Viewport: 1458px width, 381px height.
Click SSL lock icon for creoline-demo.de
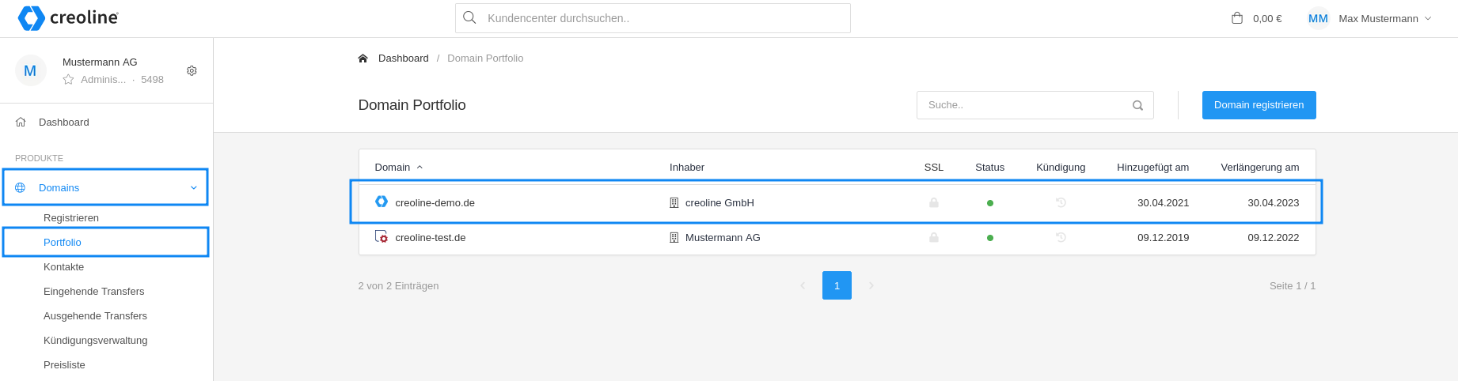click(934, 203)
